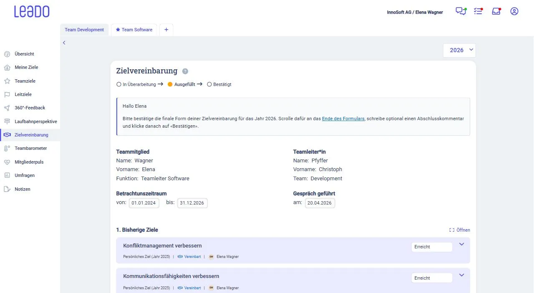
Task: Select the Bestätigt status radio
Action: (x=209, y=84)
